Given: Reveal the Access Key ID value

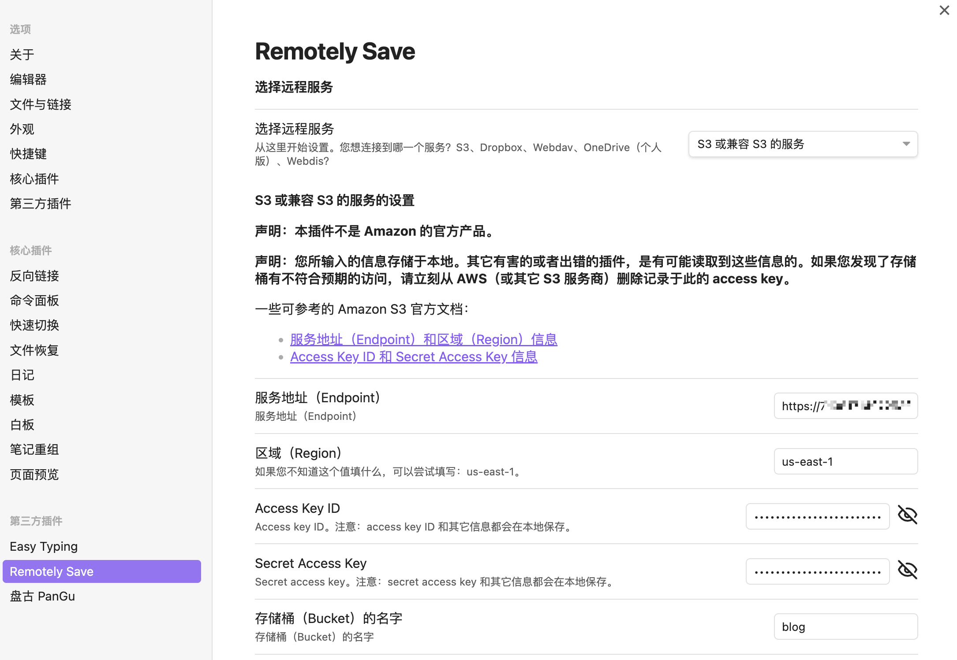Looking at the screenshot, I should [x=907, y=515].
